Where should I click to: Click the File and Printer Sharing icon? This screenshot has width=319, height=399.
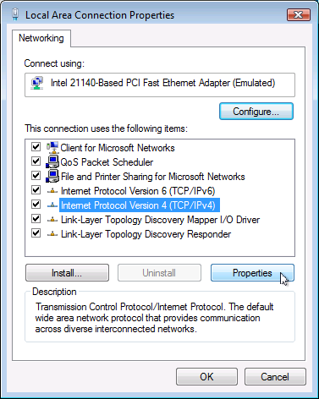pos(52,176)
